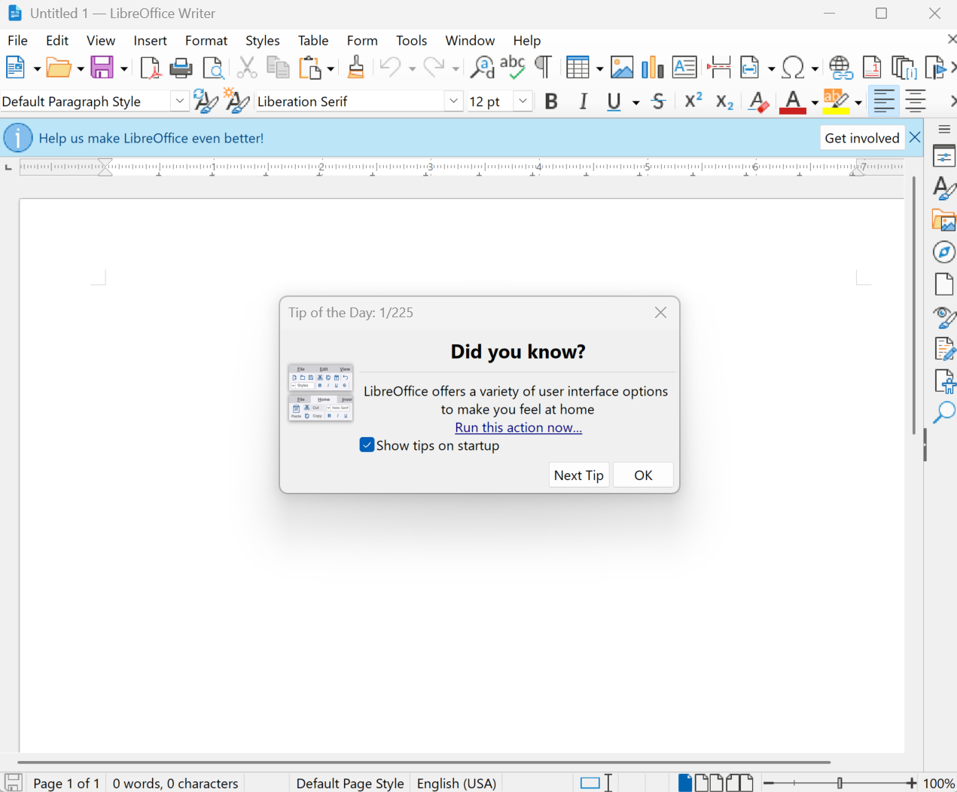Click the Print icon
The height and width of the screenshot is (792, 957).
tap(181, 68)
